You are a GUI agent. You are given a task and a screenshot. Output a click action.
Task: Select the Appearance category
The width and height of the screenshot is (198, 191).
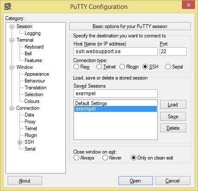(37, 74)
